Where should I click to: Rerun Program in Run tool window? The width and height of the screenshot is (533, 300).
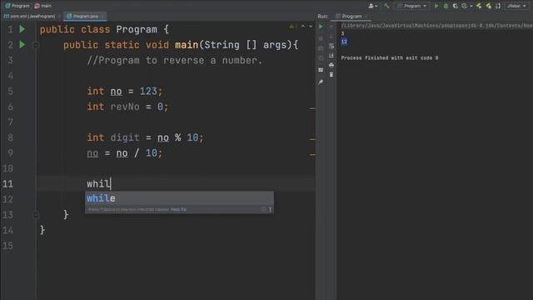point(321,26)
